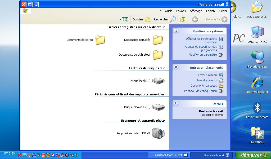The image size is (271, 159).
Task: Open the Affichage menu
Action: pos(196,11)
